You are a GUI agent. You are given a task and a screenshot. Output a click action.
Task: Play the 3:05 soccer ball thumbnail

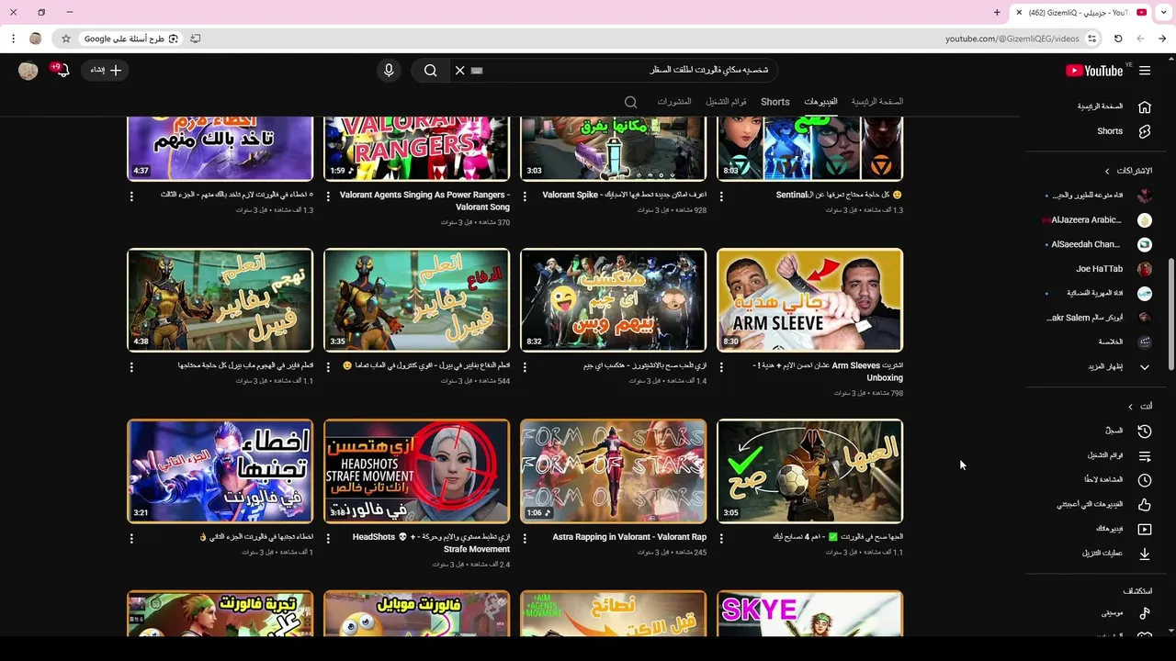[809, 471]
